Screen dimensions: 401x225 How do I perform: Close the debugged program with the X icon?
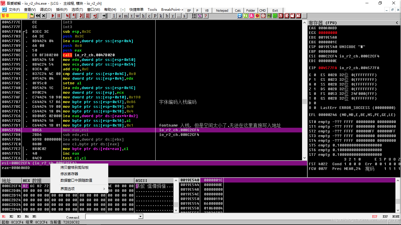point(43,16)
